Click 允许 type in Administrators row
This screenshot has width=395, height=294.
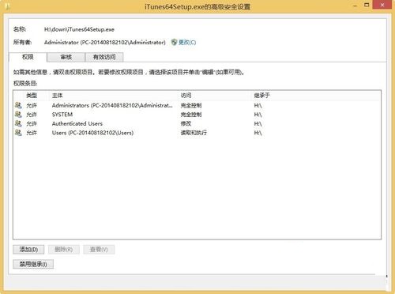pos(32,105)
